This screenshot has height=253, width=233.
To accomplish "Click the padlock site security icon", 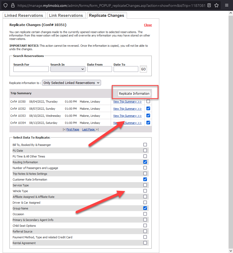I will pos(13,5).
